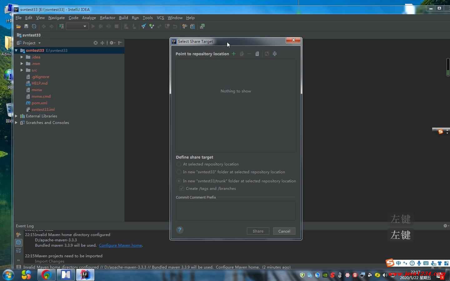Select the HELP.md file

(37, 83)
